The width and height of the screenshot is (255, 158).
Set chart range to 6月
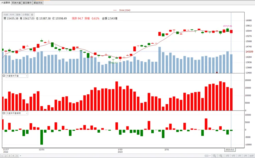click(x=233, y=156)
